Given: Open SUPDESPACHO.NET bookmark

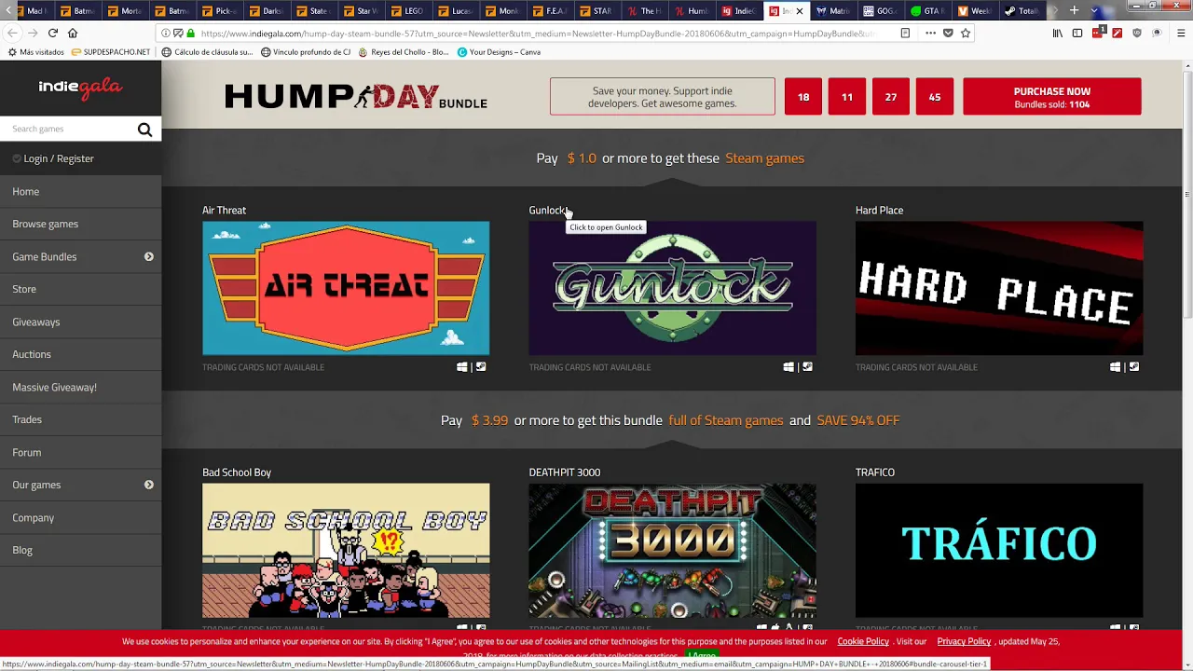Looking at the screenshot, I should pyautogui.click(x=111, y=52).
